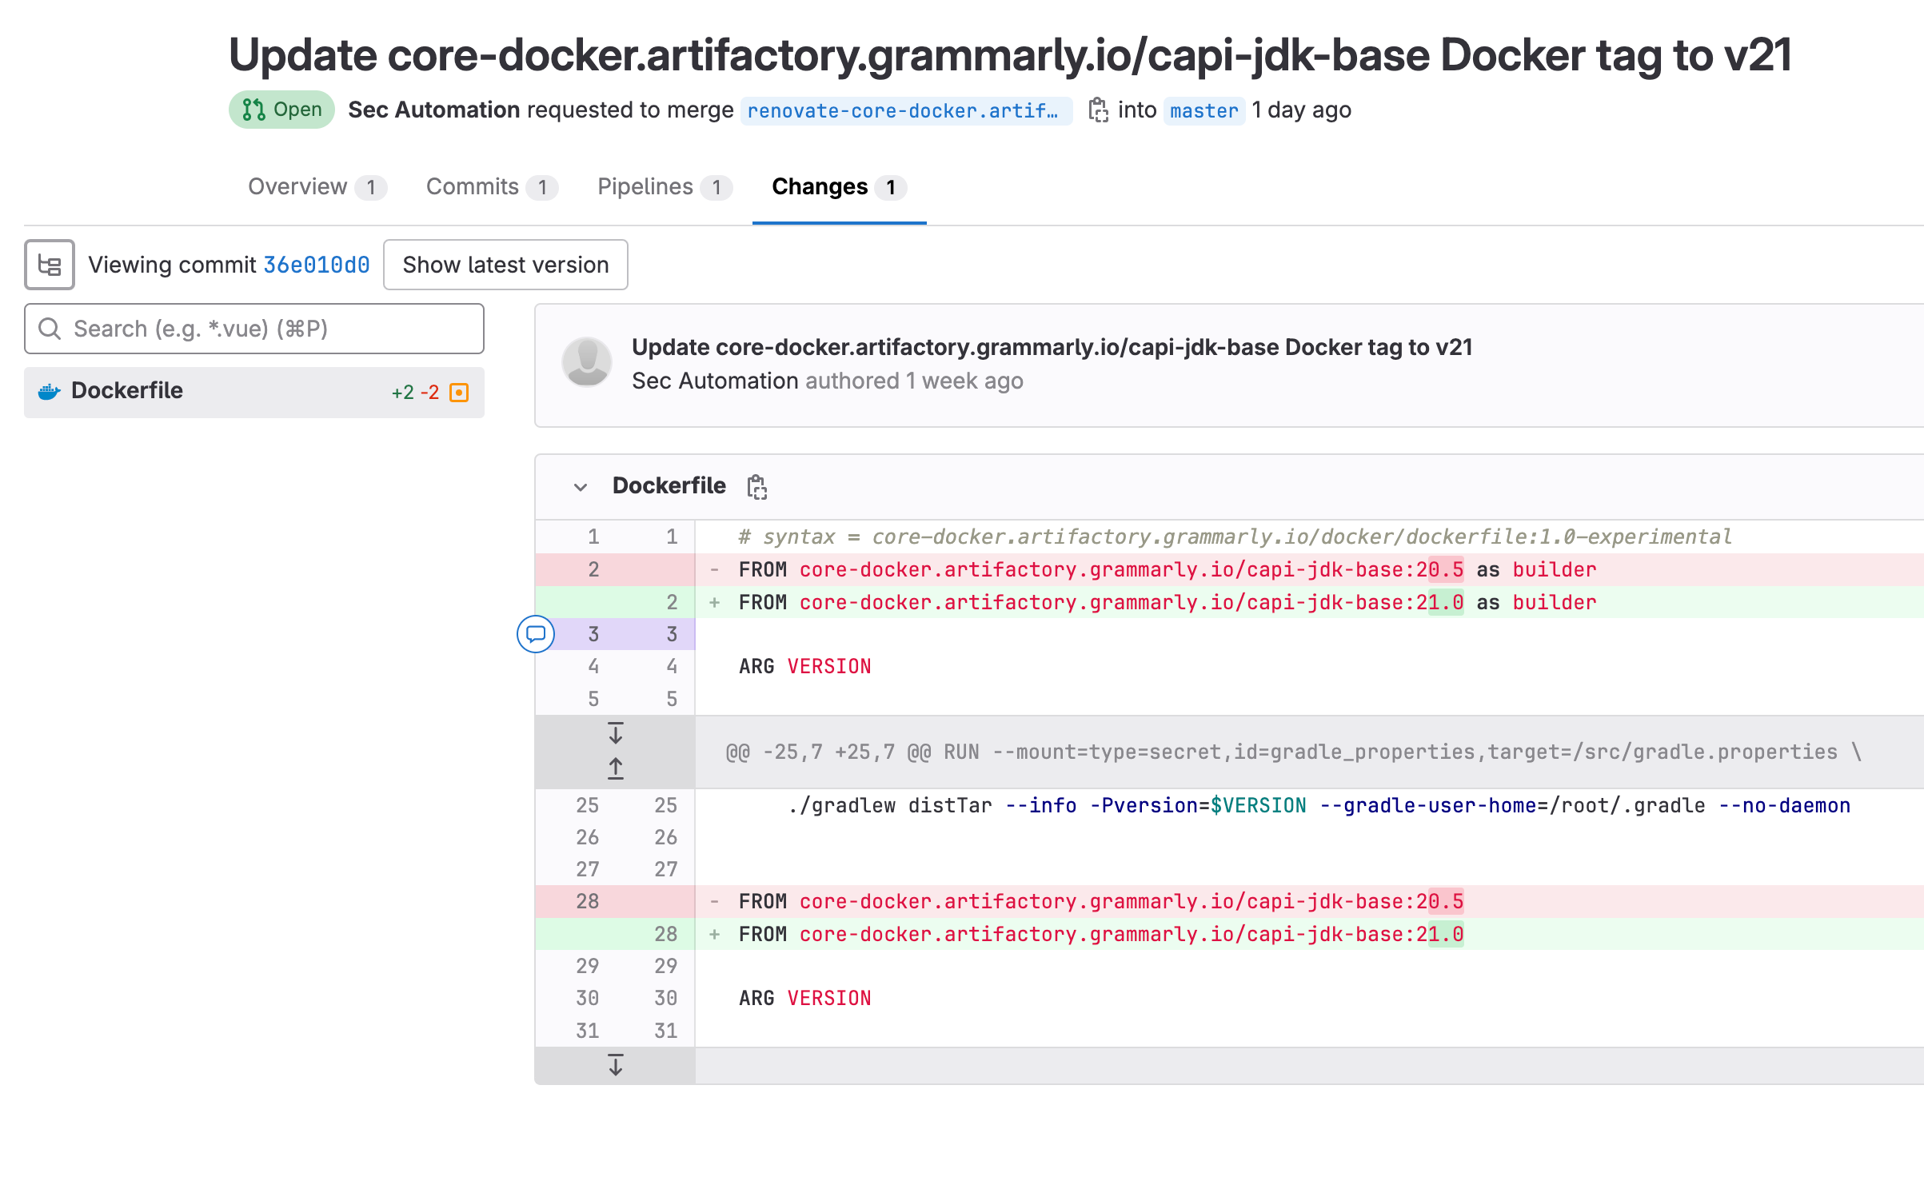The width and height of the screenshot is (1924, 1193).
Task: Toggle the file tree browser icon
Action: point(50,265)
